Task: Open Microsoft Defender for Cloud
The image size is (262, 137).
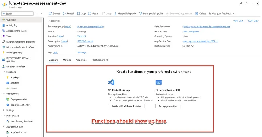Action: [x=21, y=47]
